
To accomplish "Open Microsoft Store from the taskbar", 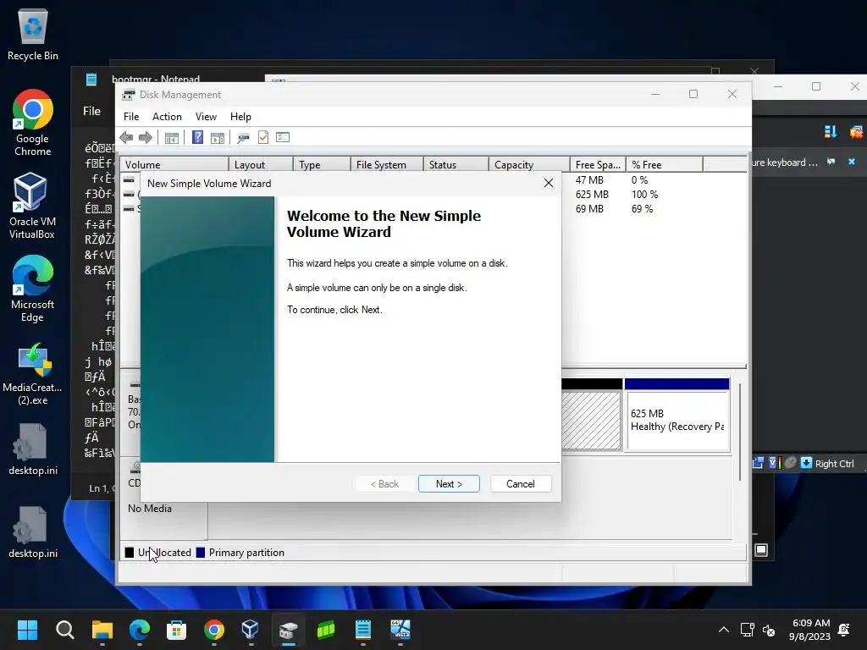I will pos(176,630).
